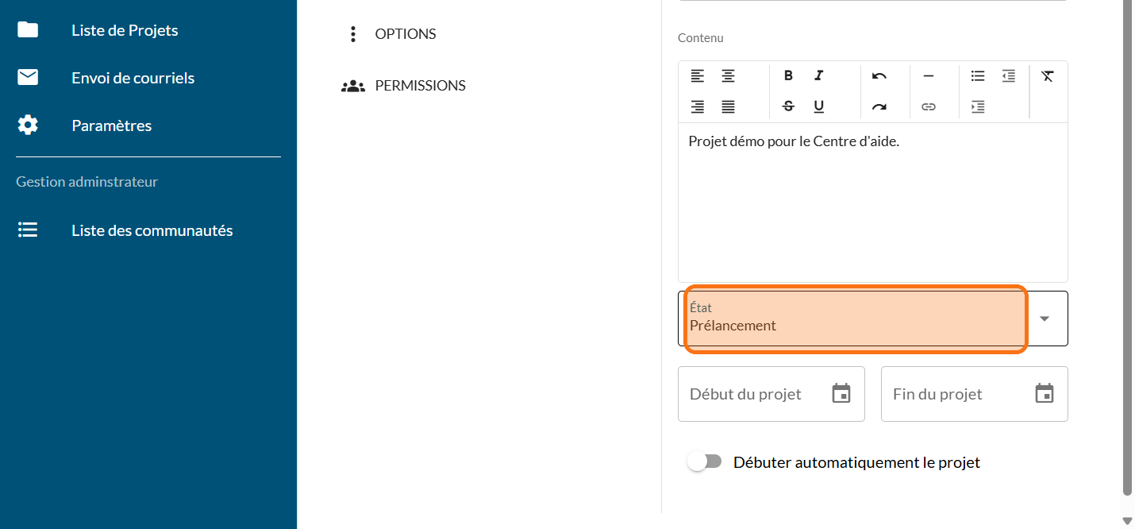The width and height of the screenshot is (1135, 529).
Task: Click the strikethrough formatting icon
Action: pyautogui.click(x=788, y=106)
